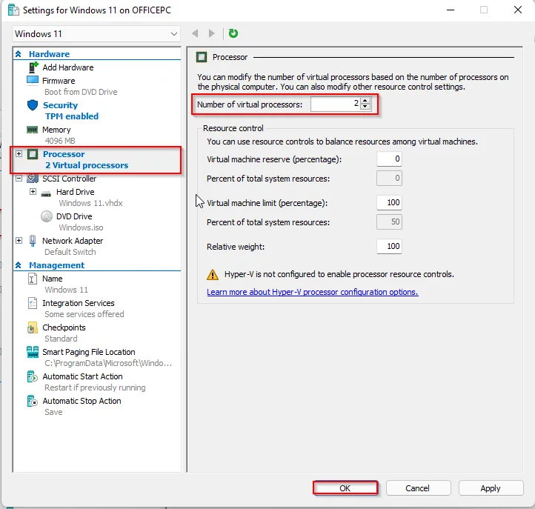Click the green refresh icon in the toolbar
The height and width of the screenshot is (509, 535).
click(x=233, y=33)
